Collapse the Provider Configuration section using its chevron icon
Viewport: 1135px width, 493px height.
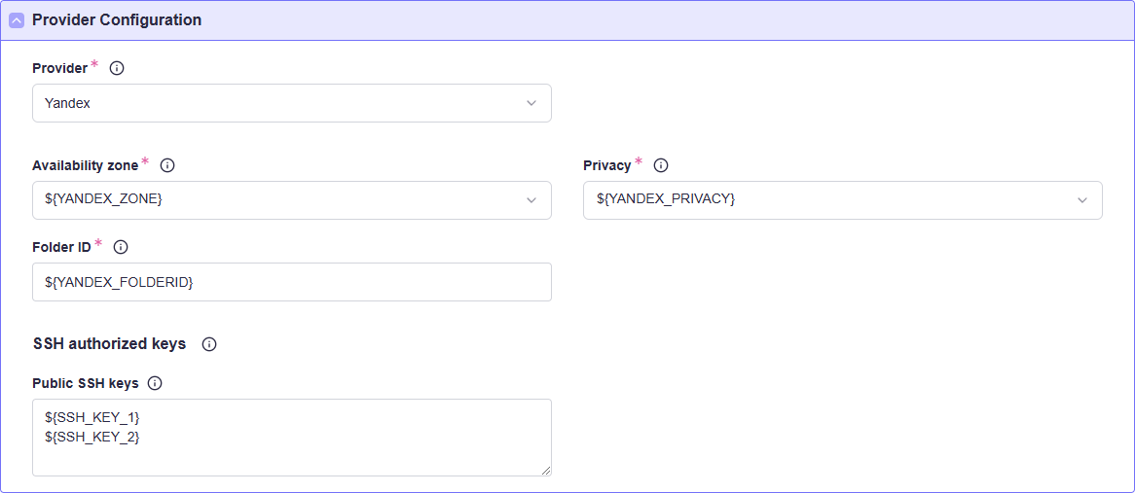[17, 20]
